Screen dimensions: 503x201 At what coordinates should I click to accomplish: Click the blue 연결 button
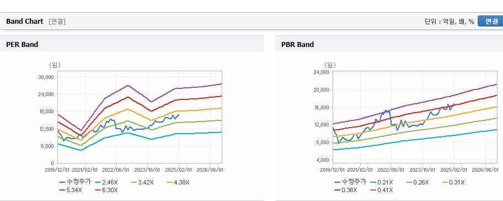click(x=490, y=21)
